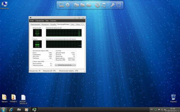Close the Task Manager window
The height and width of the screenshot is (112, 180).
83,18
